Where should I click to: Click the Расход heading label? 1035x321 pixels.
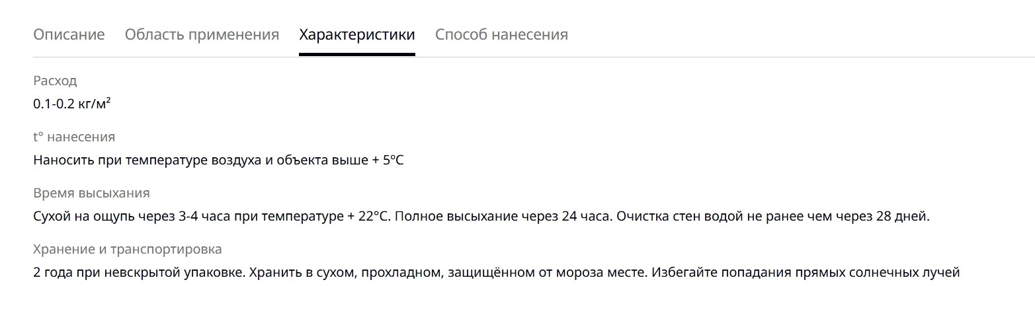(55, 81)
